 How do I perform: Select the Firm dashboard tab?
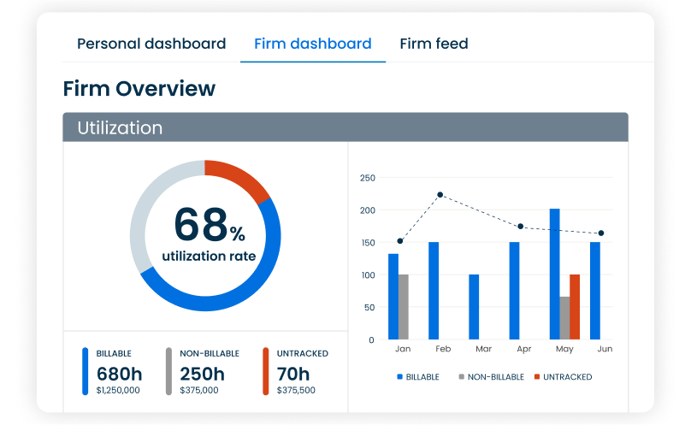tap(313, 44)
